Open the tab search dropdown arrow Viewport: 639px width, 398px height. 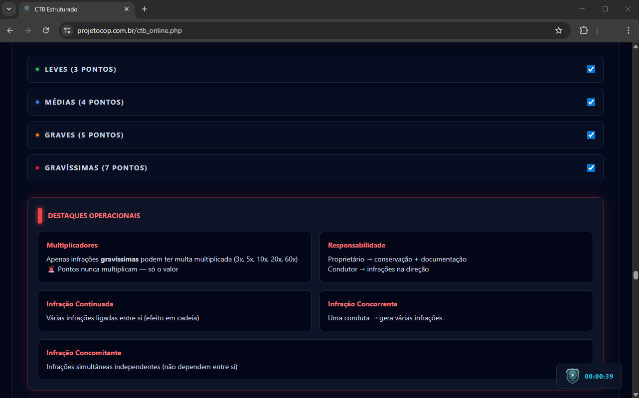[8, 9]
